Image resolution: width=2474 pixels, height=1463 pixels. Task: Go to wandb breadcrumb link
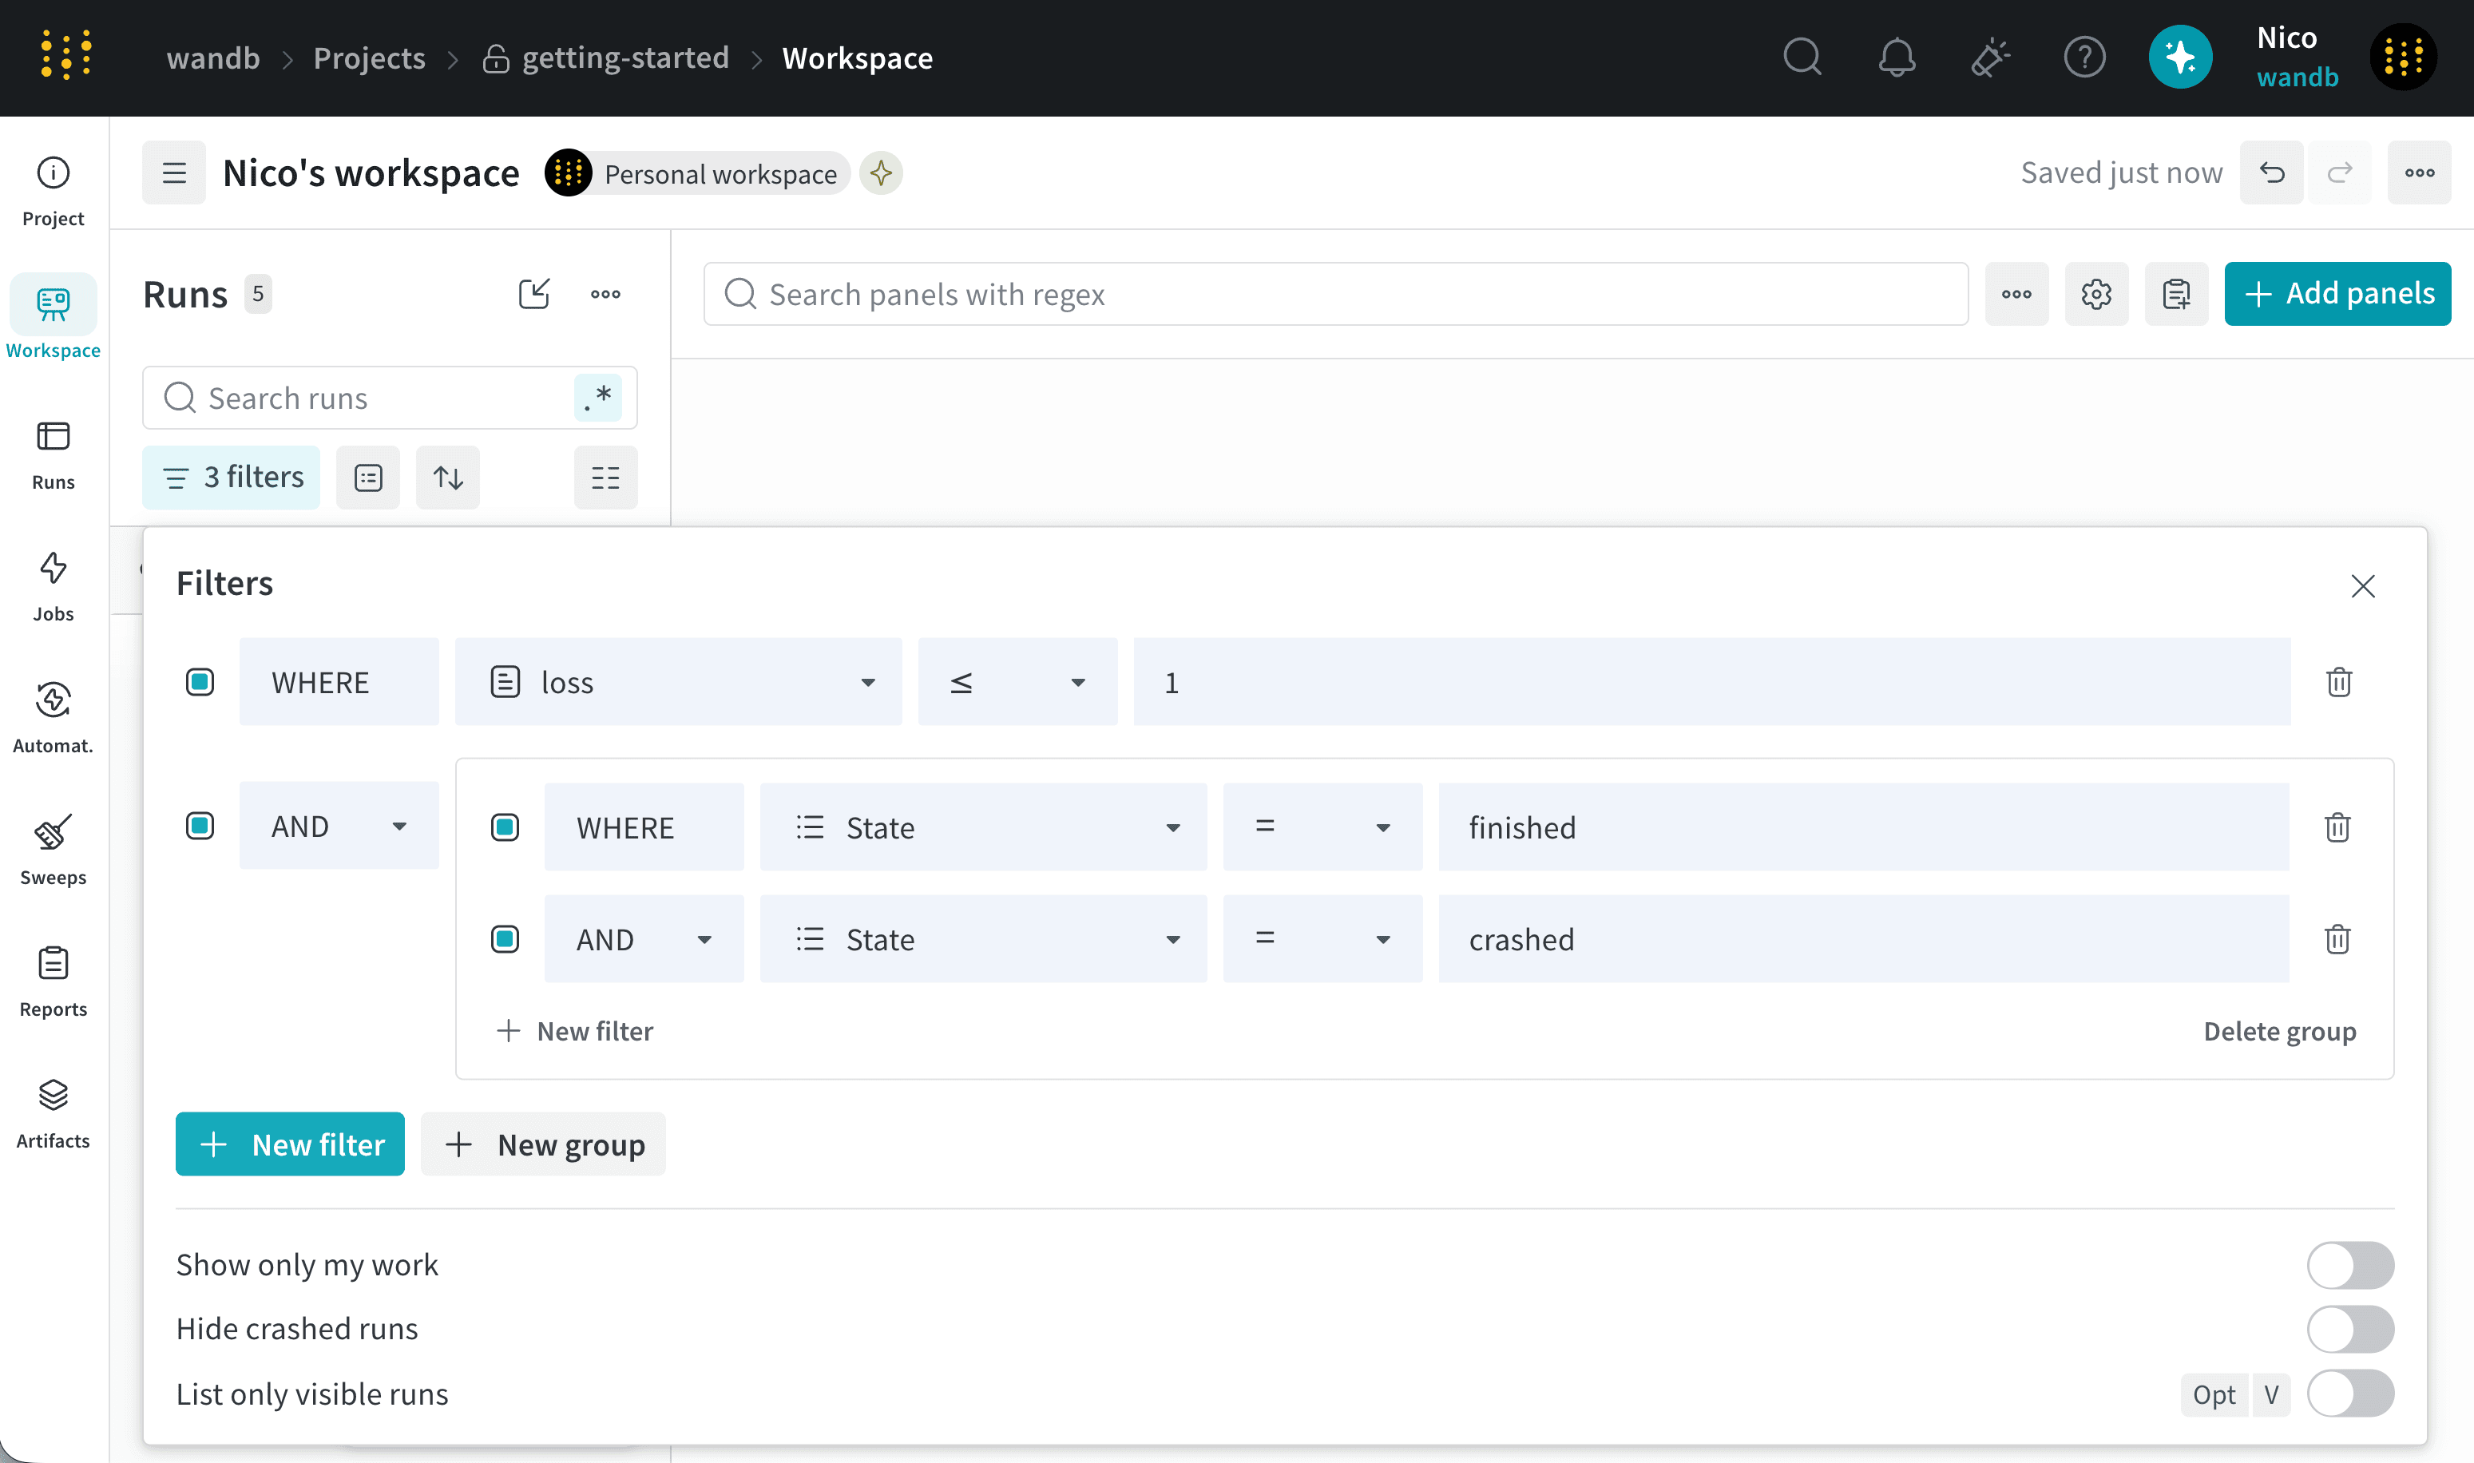coord(213,58)
